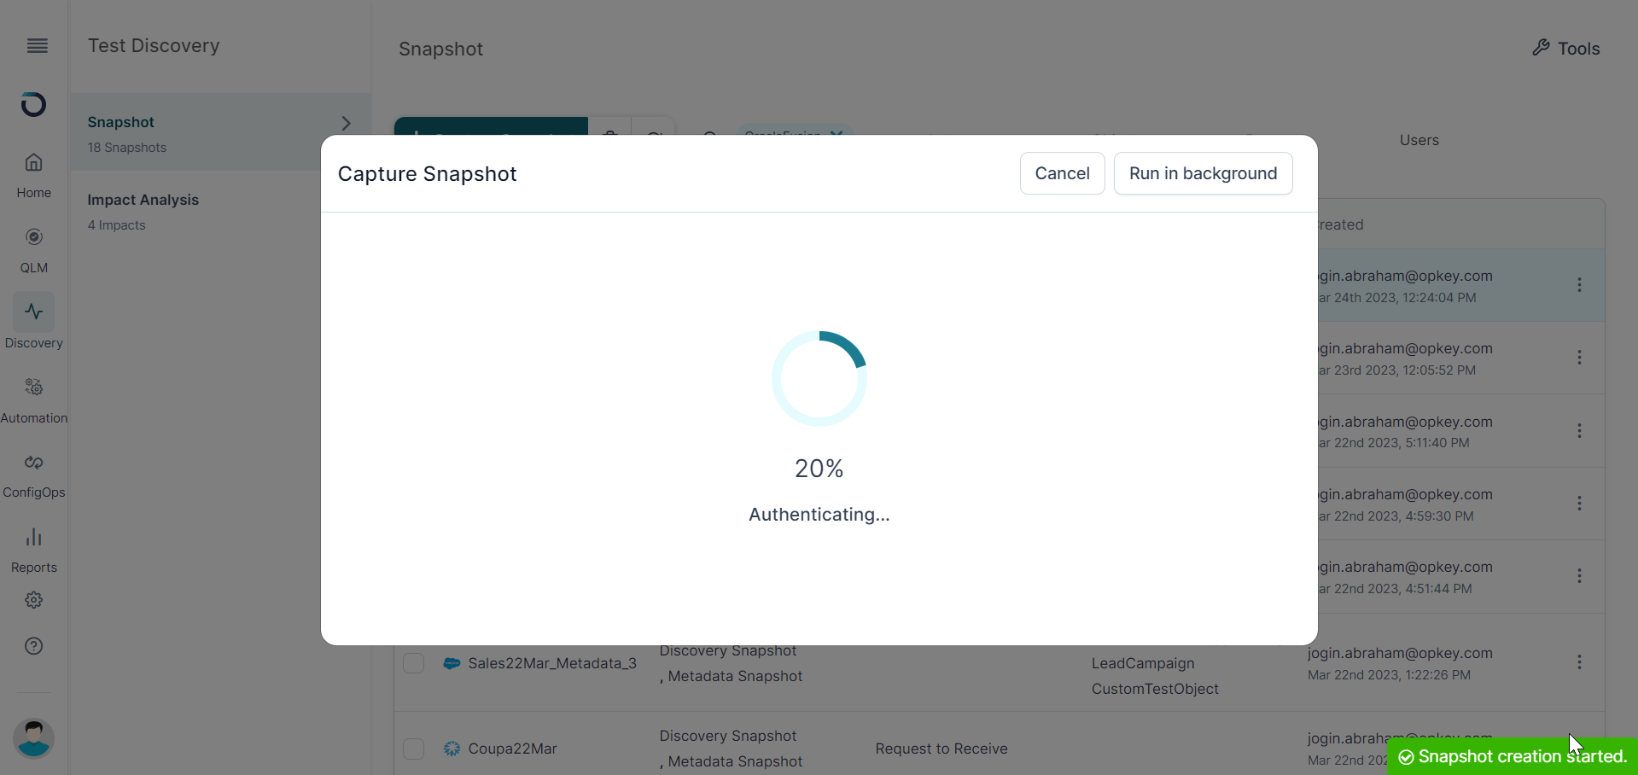Screen dimensions: 1638x775
Task: Click the circular progress spinner
Action: tap(819, 378)
